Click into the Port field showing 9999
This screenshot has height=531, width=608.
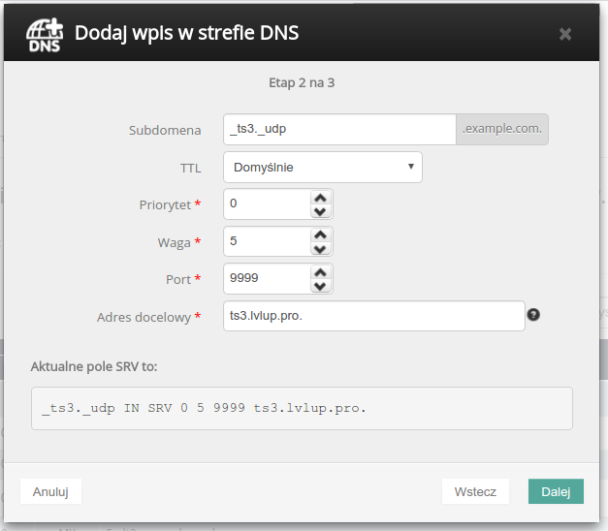(266, 279)
